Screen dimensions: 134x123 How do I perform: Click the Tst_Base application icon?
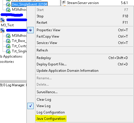coord(8,41)
